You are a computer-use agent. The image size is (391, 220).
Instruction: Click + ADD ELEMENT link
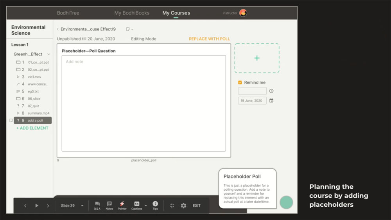pyautogui.click(x=32, y=128)
